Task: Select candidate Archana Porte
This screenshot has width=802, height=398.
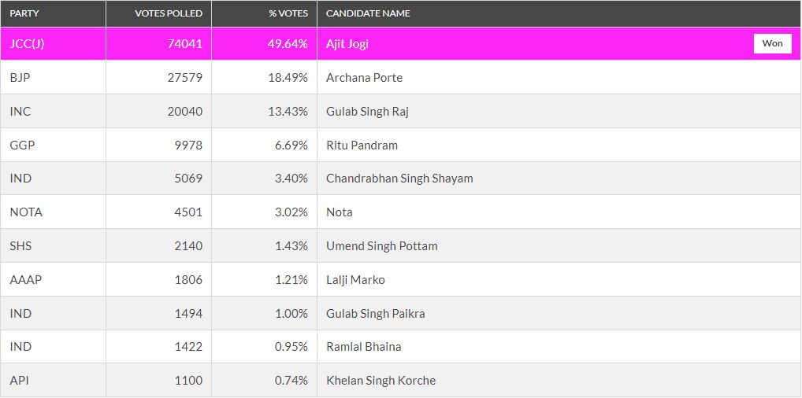Action: point(364,78)
